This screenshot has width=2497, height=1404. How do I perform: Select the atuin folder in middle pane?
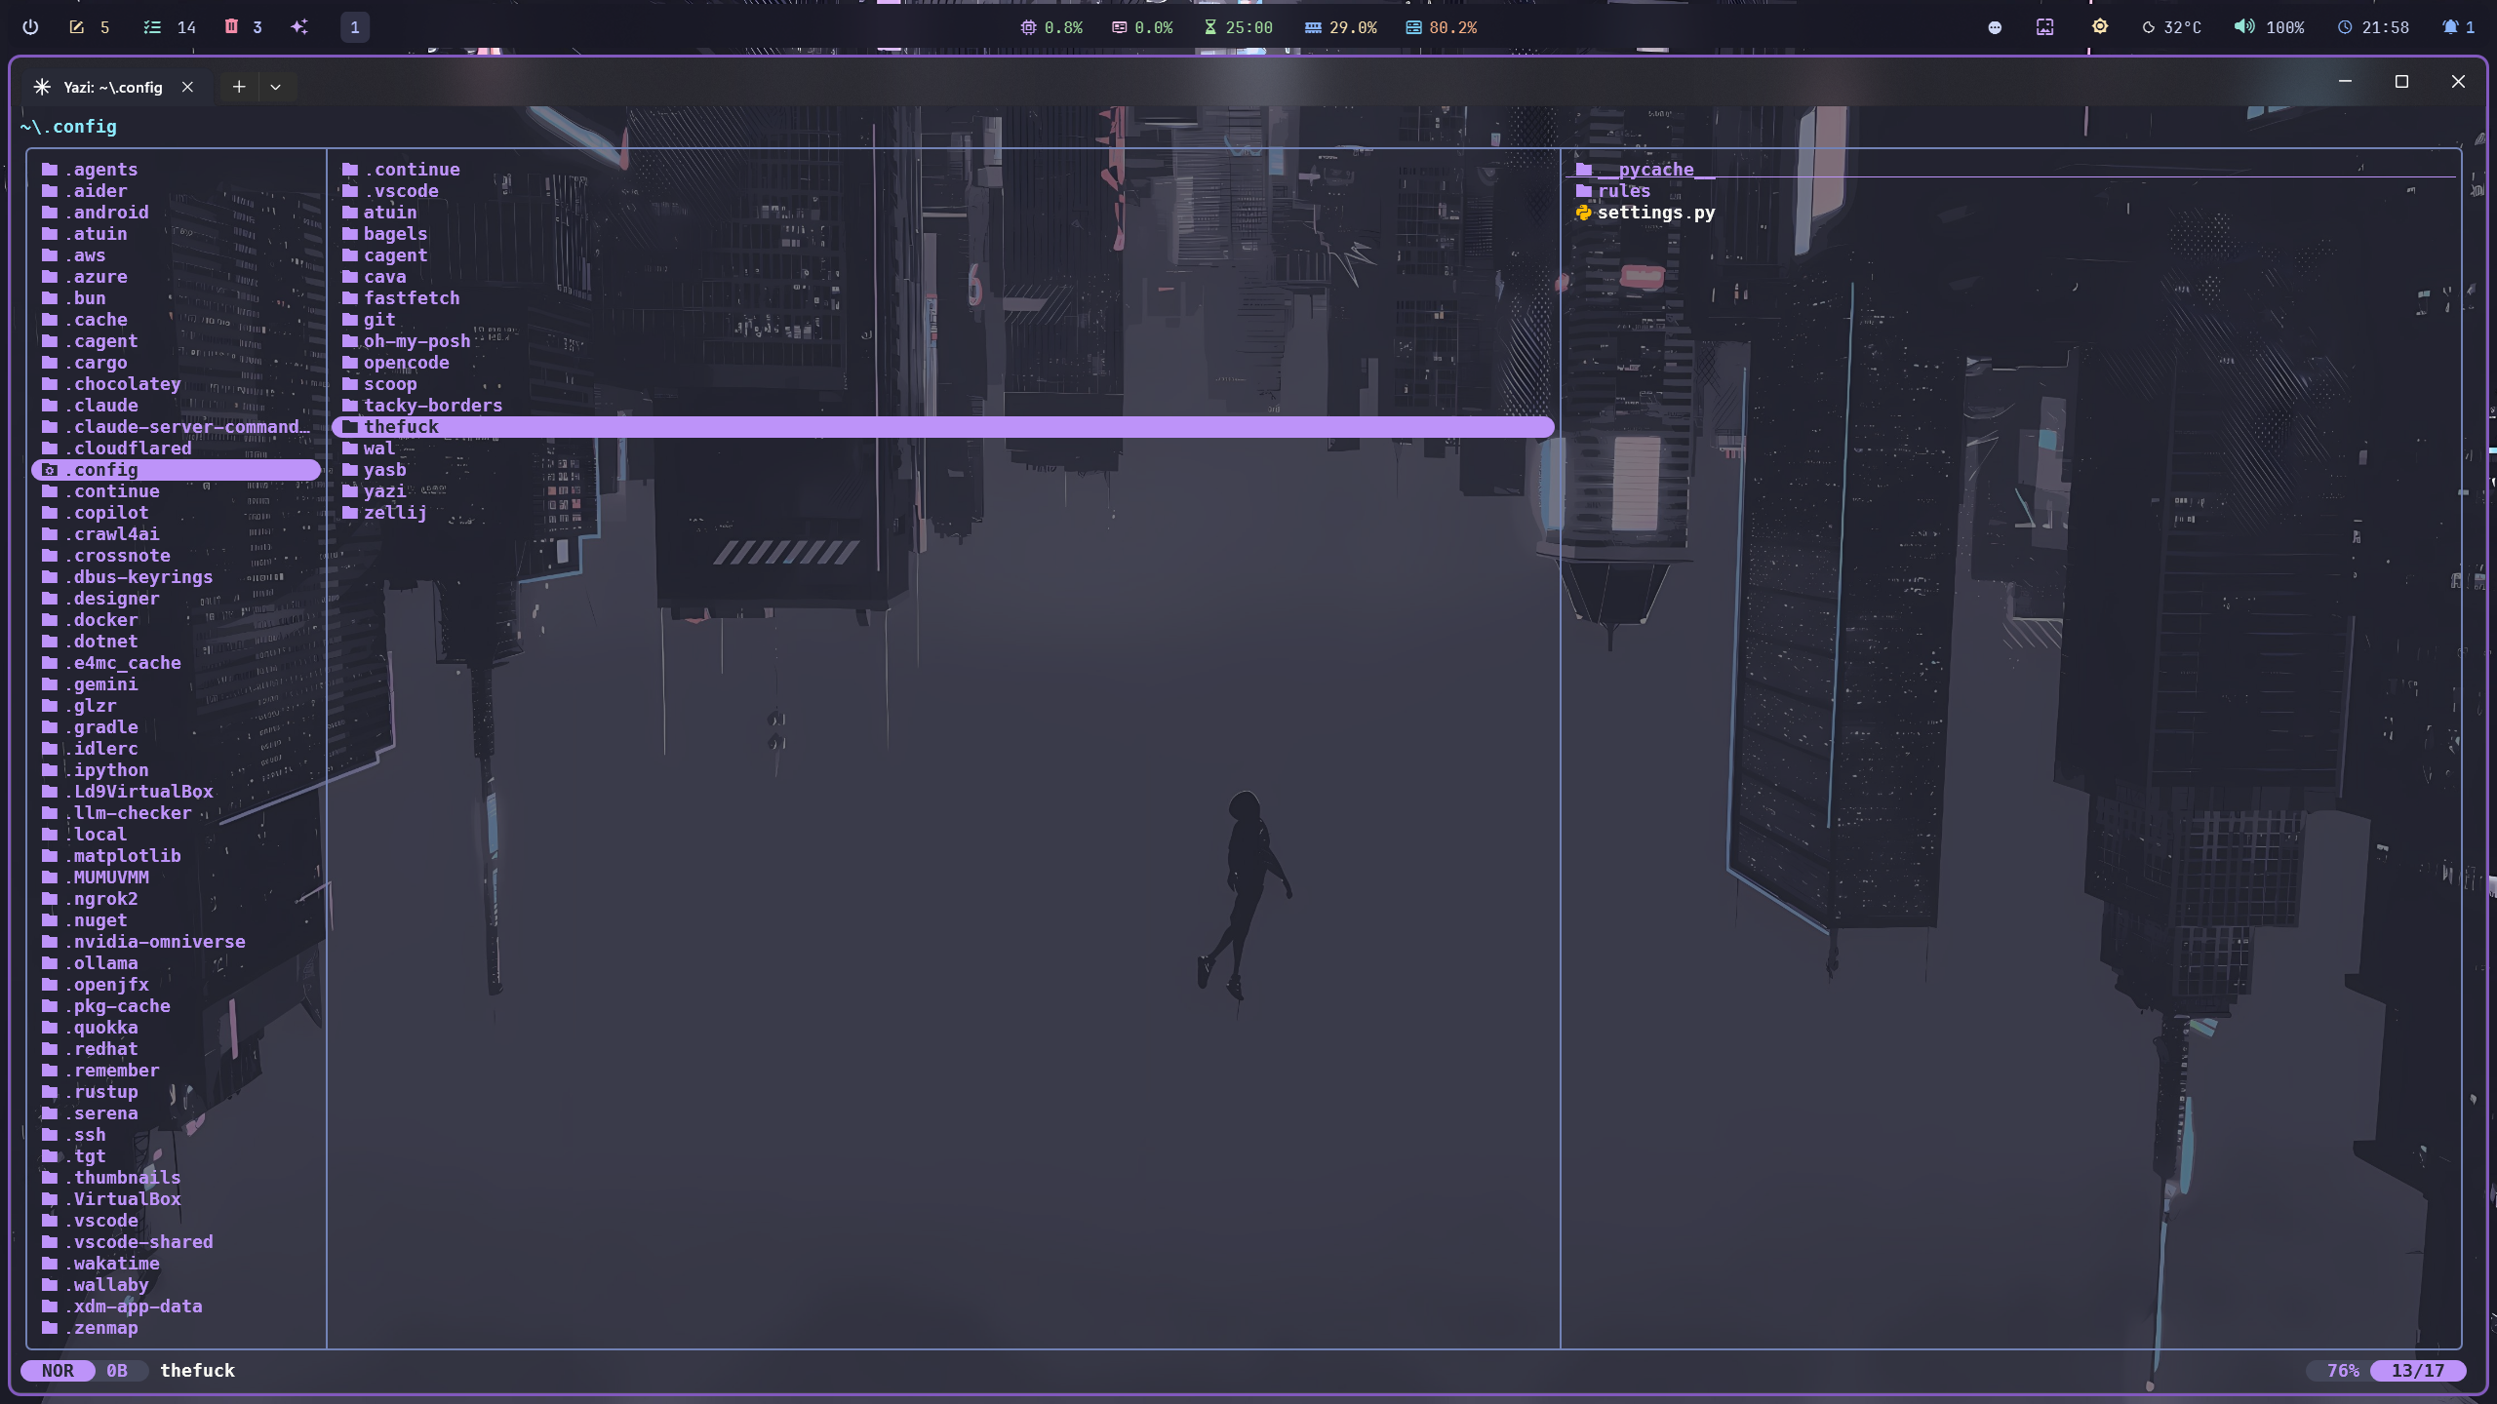942,213
